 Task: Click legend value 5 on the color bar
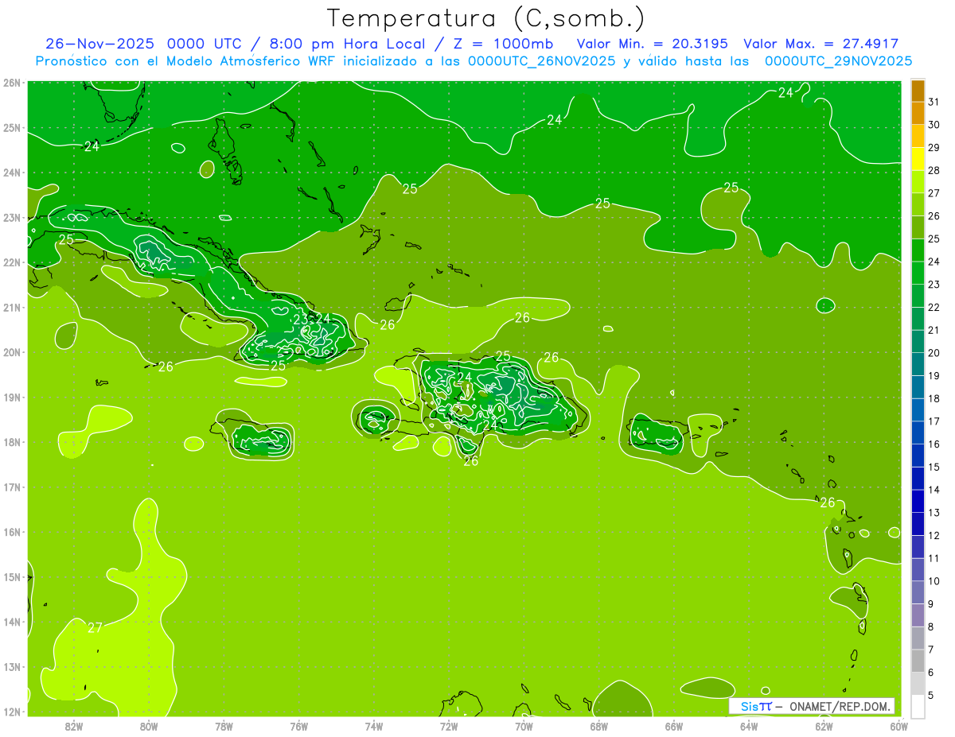coord(930,696)
